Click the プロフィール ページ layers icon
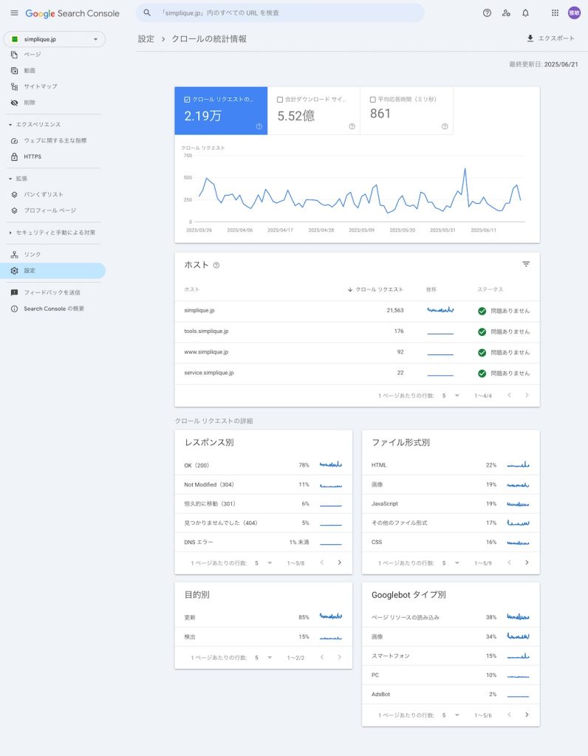The width and height of the screenshot is (588, 756). click(x=15, y=210)
